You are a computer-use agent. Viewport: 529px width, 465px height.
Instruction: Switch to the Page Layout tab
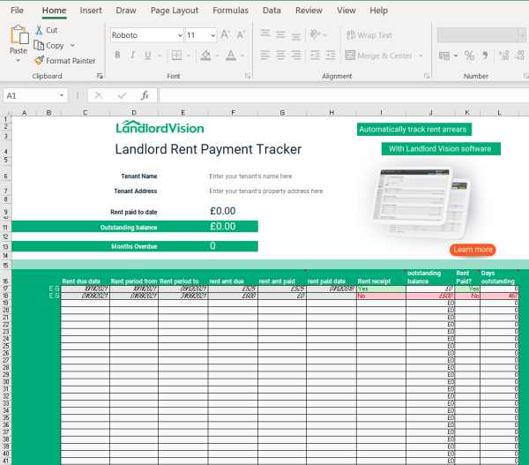pos(175,11)
